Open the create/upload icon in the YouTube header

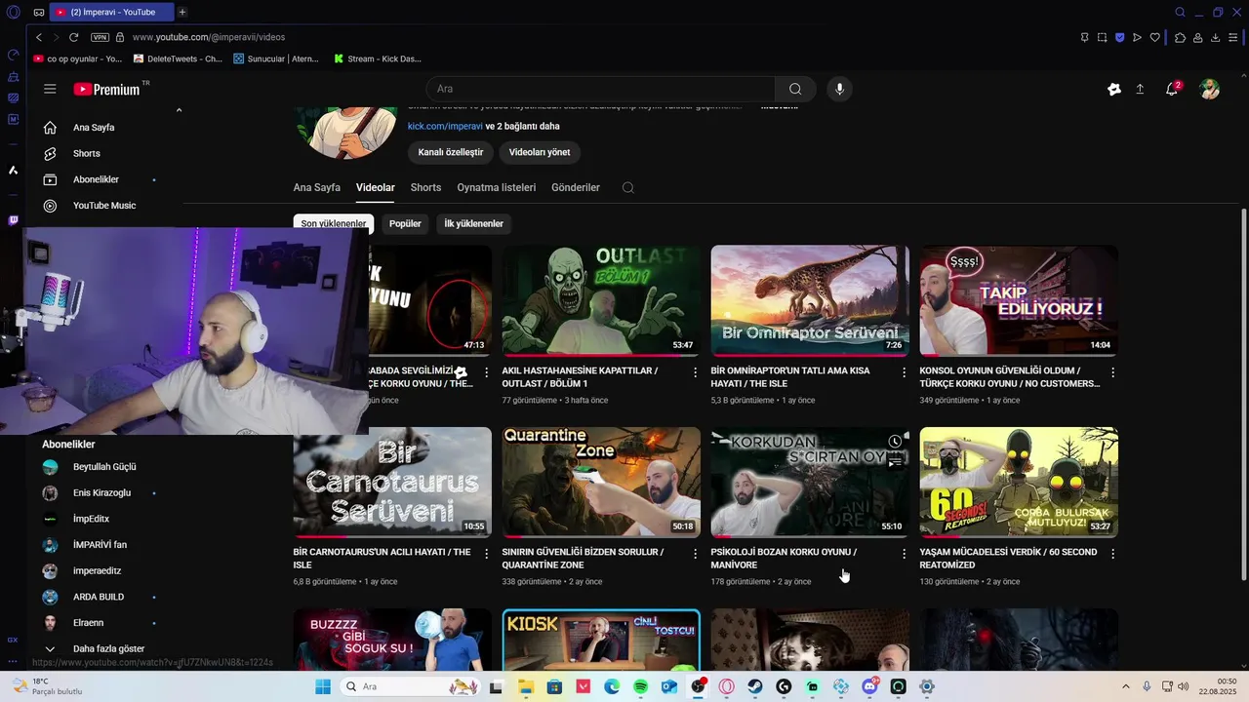(x=1140, y=89)
